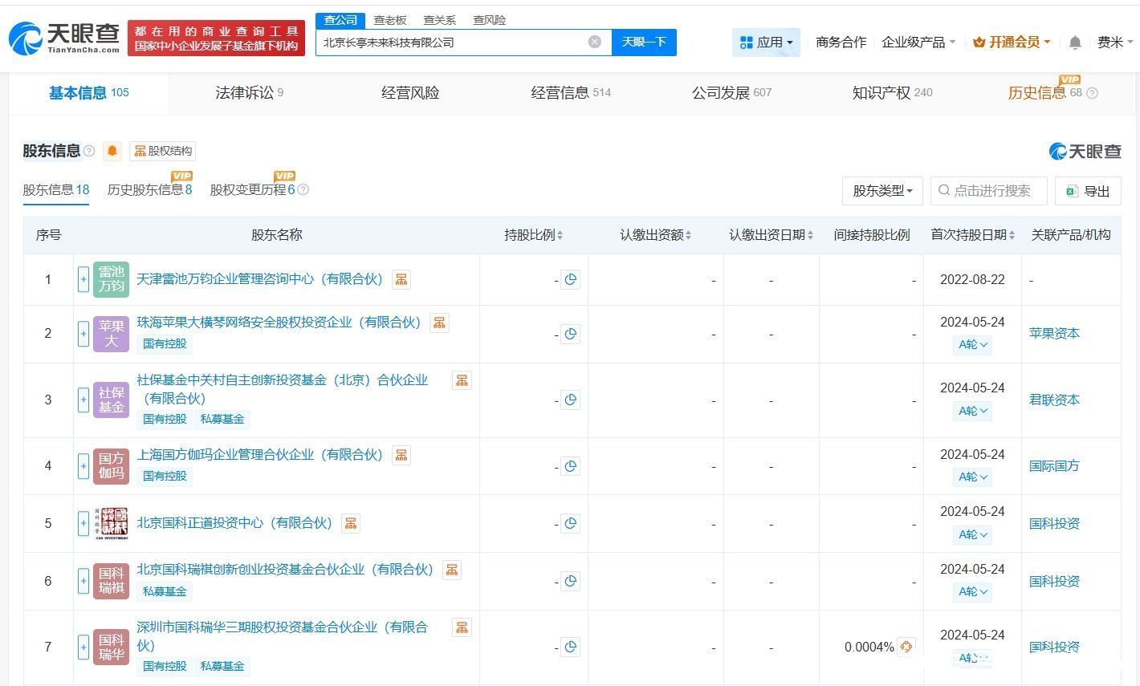Sort by 持股比例 column header
This screenshot has height=686, width=1140.
pyautogui.click(x=533, y=235)
